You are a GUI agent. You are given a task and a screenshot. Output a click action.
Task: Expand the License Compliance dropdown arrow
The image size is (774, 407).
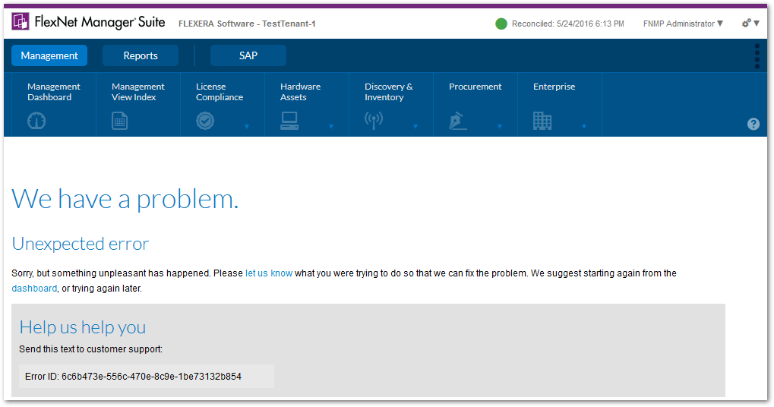247,127
